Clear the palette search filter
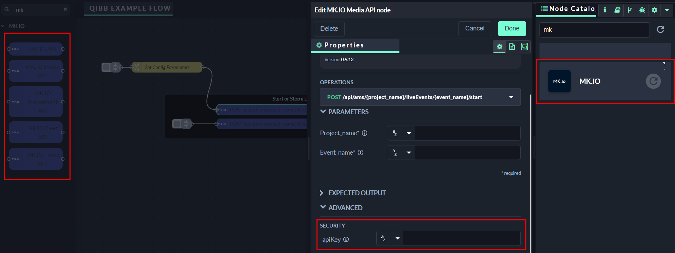Viewport: 675px width, 253px height. 65,10
